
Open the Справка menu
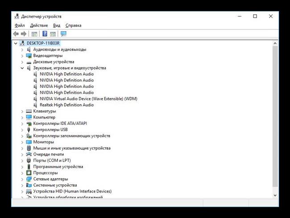[74, 25]
